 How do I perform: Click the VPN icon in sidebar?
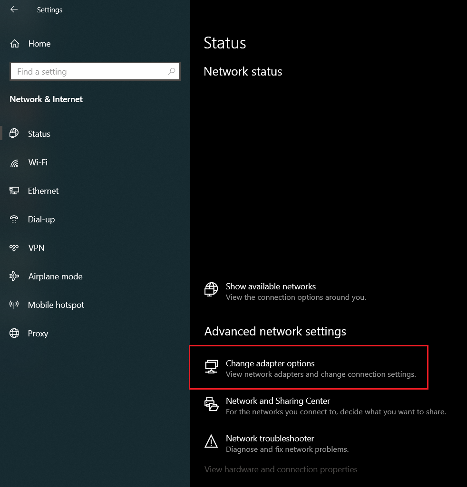click(x=14, y=248)
